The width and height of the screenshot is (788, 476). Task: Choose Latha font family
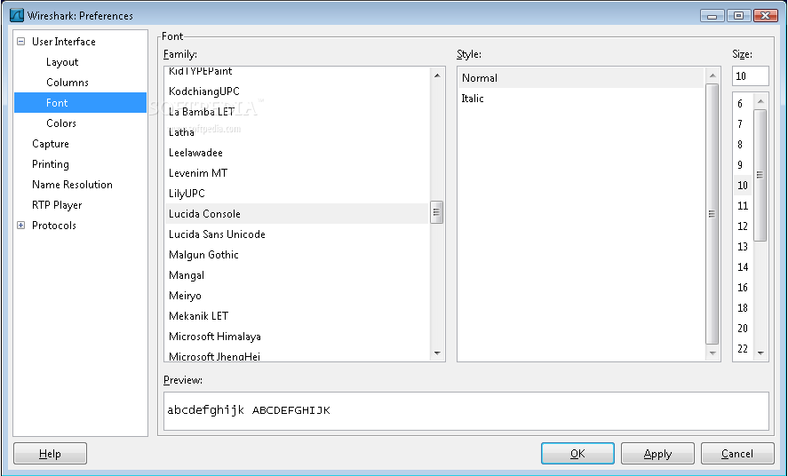(x=297, y=132)
